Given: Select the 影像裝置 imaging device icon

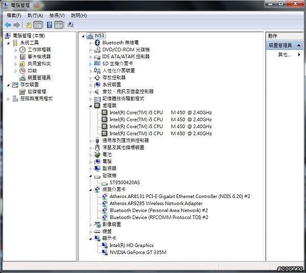Looking at the screenshot, I should (x=97, y=225).
